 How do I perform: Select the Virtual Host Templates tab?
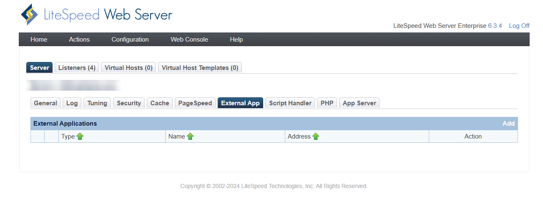tap(200, 68)
